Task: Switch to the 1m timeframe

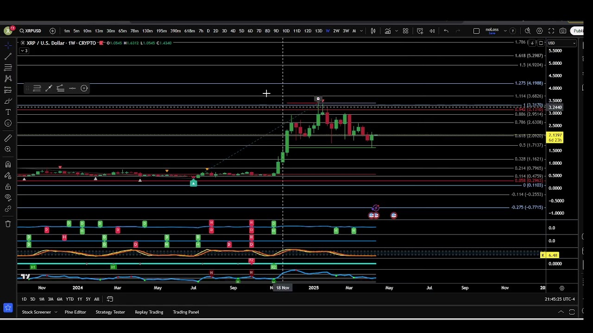Action: (67, 31)
